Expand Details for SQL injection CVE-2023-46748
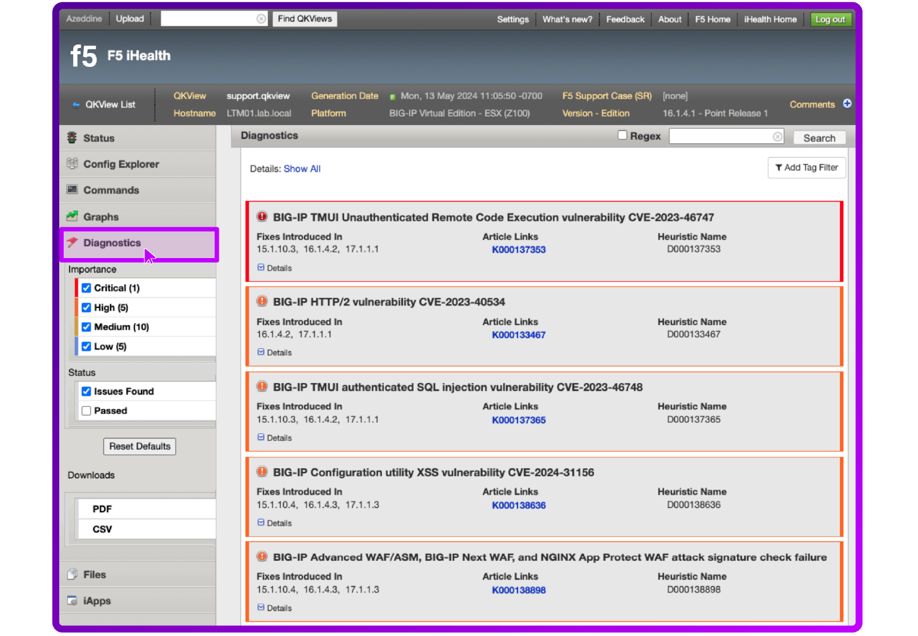This screenshot has width=918, height=636. pyautogui.click(x=274, y=438)
